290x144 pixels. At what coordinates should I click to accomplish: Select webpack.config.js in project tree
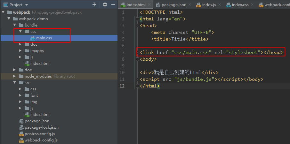pos(59,140)
